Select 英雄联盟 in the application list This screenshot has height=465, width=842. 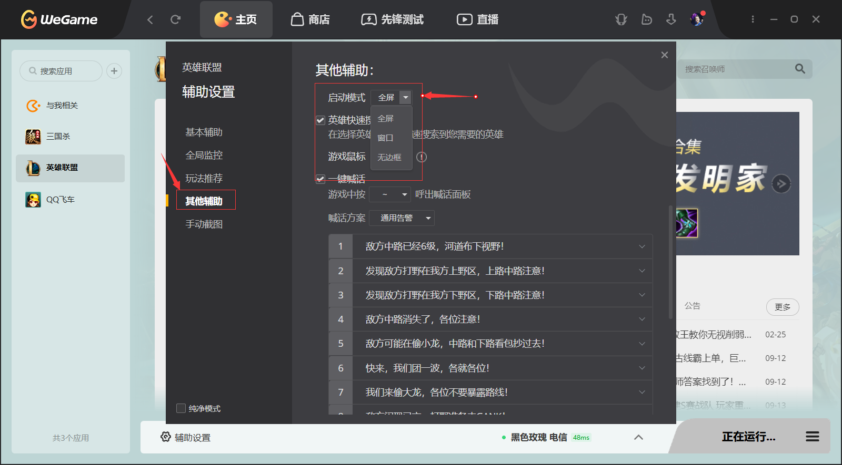coord(71,168)
